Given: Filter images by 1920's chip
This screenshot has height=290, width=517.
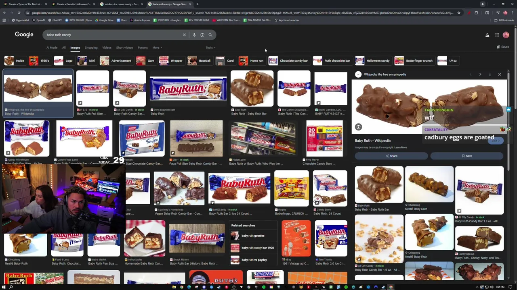Looking at the screenshot, I should pos(40,61).
